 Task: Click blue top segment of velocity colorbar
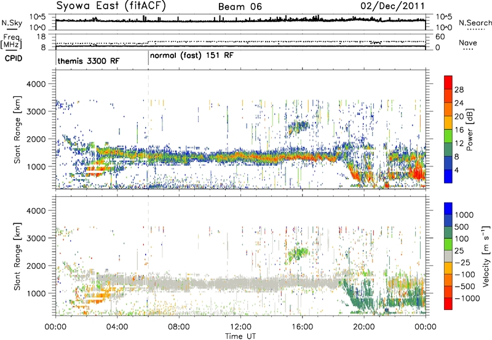[448, 209]
